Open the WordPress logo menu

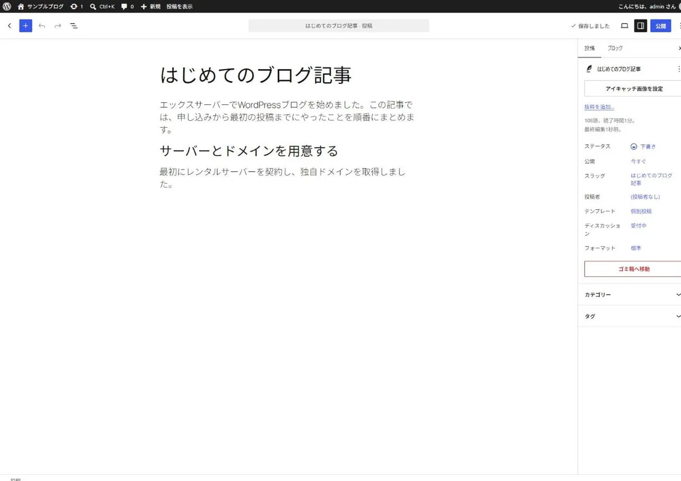(7, 6)
